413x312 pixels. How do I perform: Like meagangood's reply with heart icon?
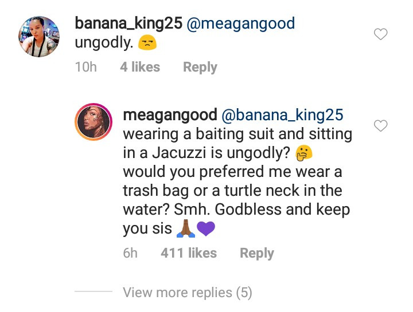pyautogui.click(x=381, y=125)
